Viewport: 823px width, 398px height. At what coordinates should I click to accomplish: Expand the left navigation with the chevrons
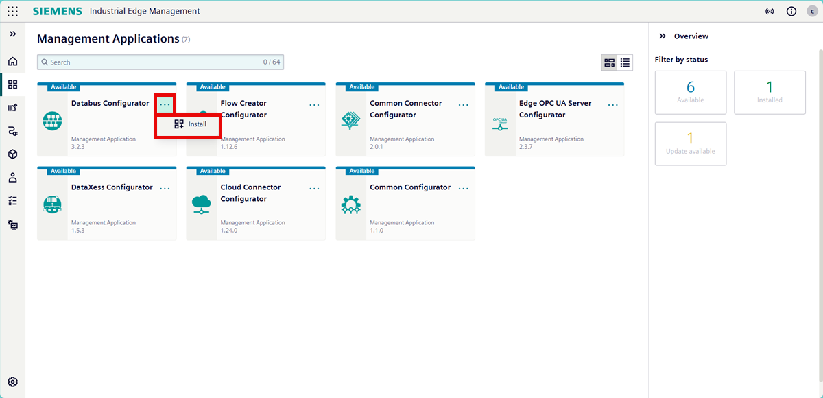click(12, 33)
